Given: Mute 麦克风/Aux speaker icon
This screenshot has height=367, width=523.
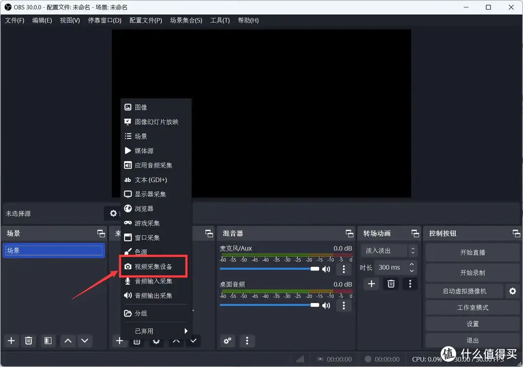Looking at the screenshot, I should [x=326, y=269].
